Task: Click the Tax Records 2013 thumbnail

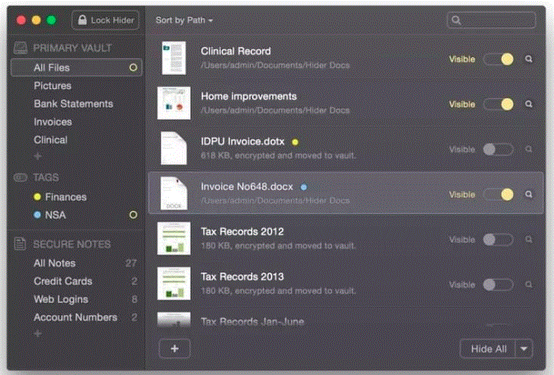Action: click(174, 283)
